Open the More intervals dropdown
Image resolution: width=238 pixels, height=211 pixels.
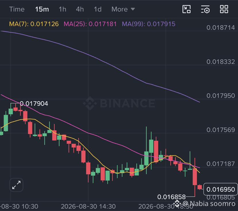(123, 9)
